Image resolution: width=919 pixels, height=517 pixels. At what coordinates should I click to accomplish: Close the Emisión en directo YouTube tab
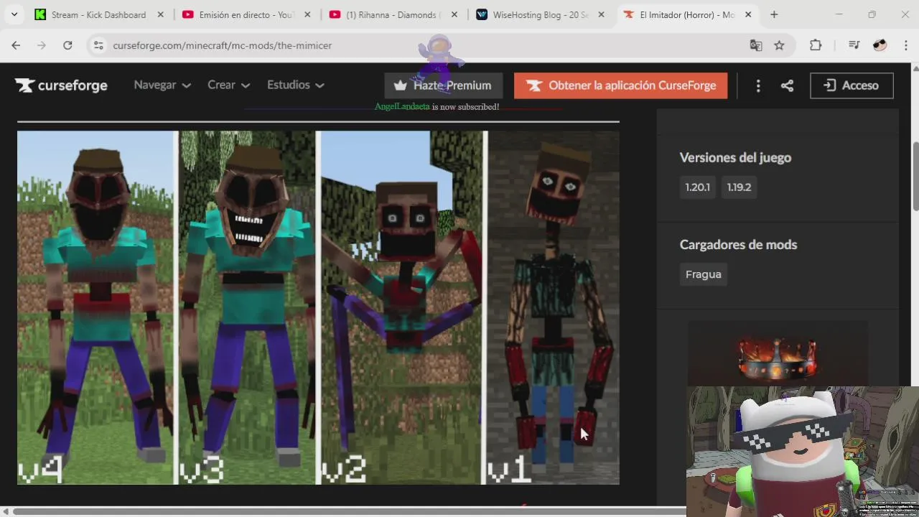[x=307, y=14]
